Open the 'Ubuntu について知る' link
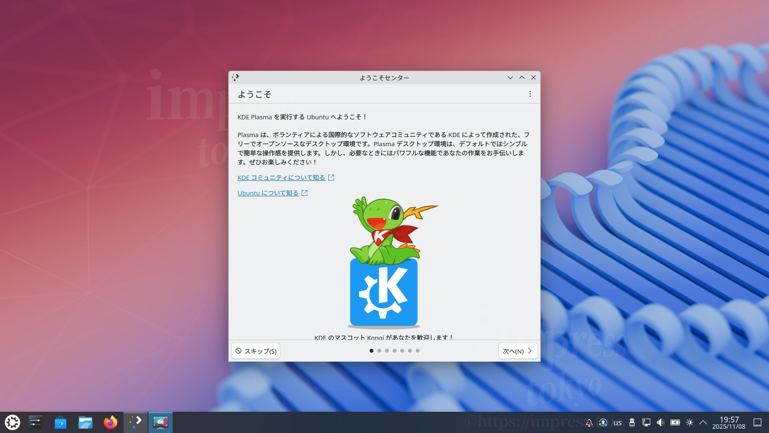The height and width of the screenshot is (433, 769). click(x=273, y=193)
